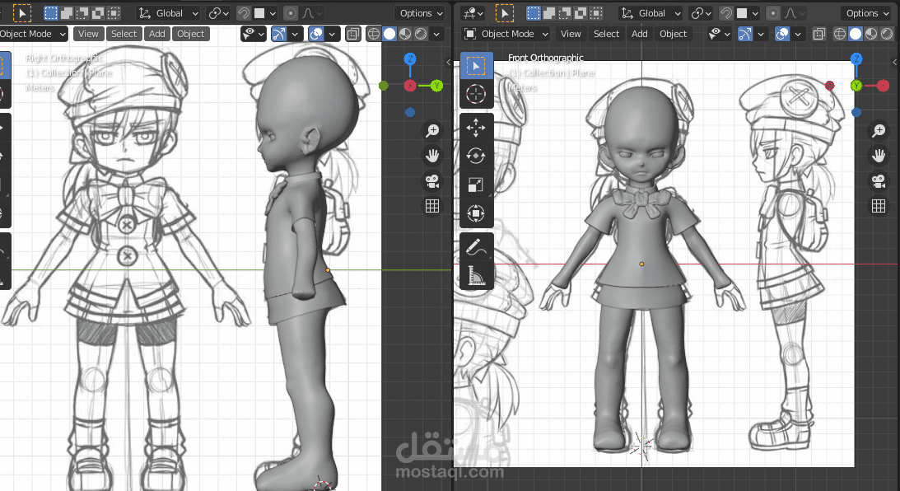The width and height of the screenshot is (900, 491).
Task: Choose extend selection mode icon in left header
Action: [67, 12]
